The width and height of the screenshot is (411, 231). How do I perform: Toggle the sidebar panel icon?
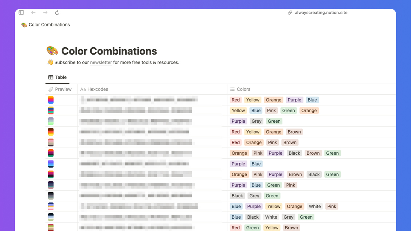tap(21, 12)
